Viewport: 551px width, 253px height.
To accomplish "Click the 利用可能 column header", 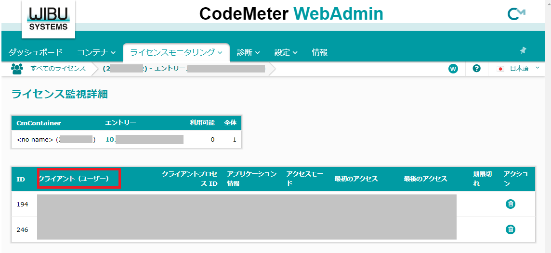I will click(202, 123).
